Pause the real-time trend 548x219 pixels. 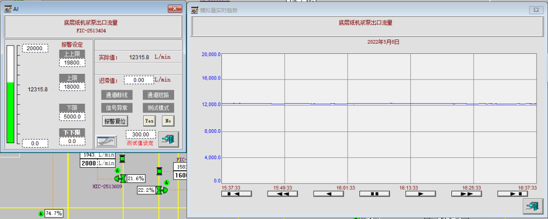[x=374, y=194]
